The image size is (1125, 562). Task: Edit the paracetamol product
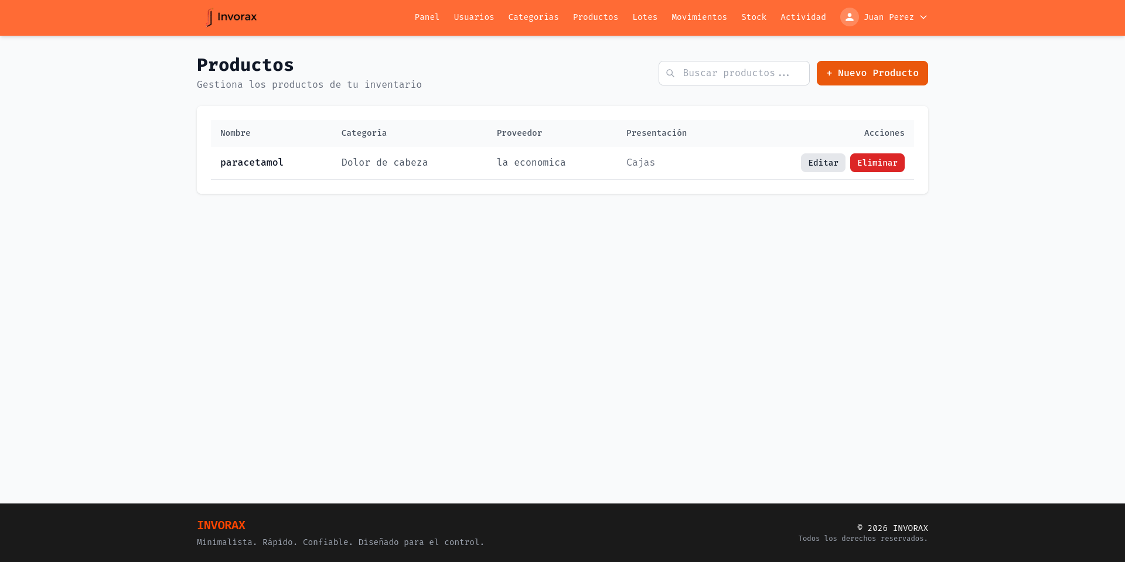(x=823, y=163)
